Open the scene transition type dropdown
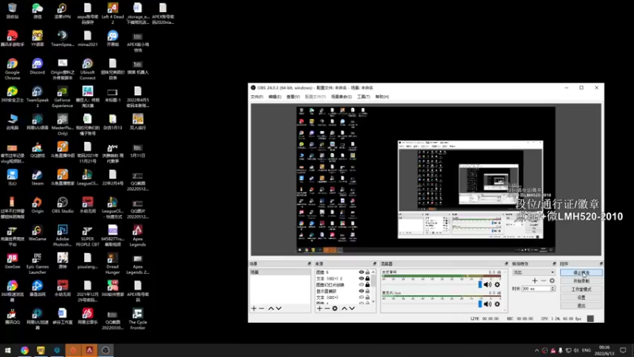634x357 pixels. coord(533,272)
